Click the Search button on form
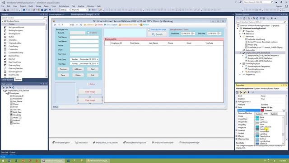The height and width of the screenshot is (163, 289). pos(157,34)
